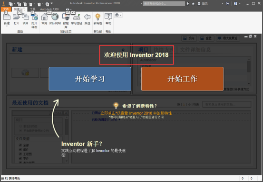Click the search recent documents field
Viewport: 263px width, 182px height.
[x=227, y=104]
